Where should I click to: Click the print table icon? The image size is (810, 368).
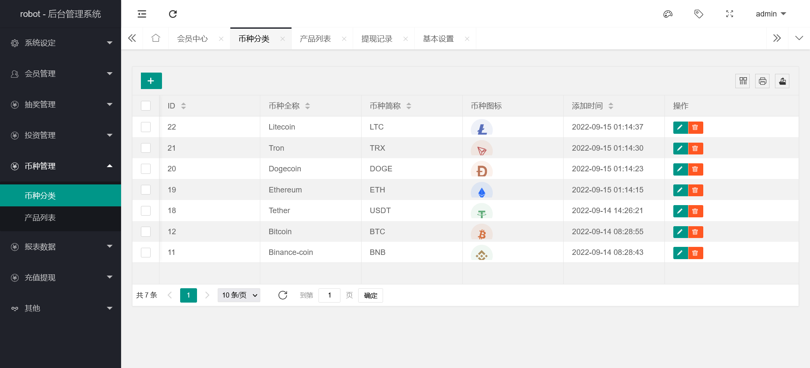point(762,81)
